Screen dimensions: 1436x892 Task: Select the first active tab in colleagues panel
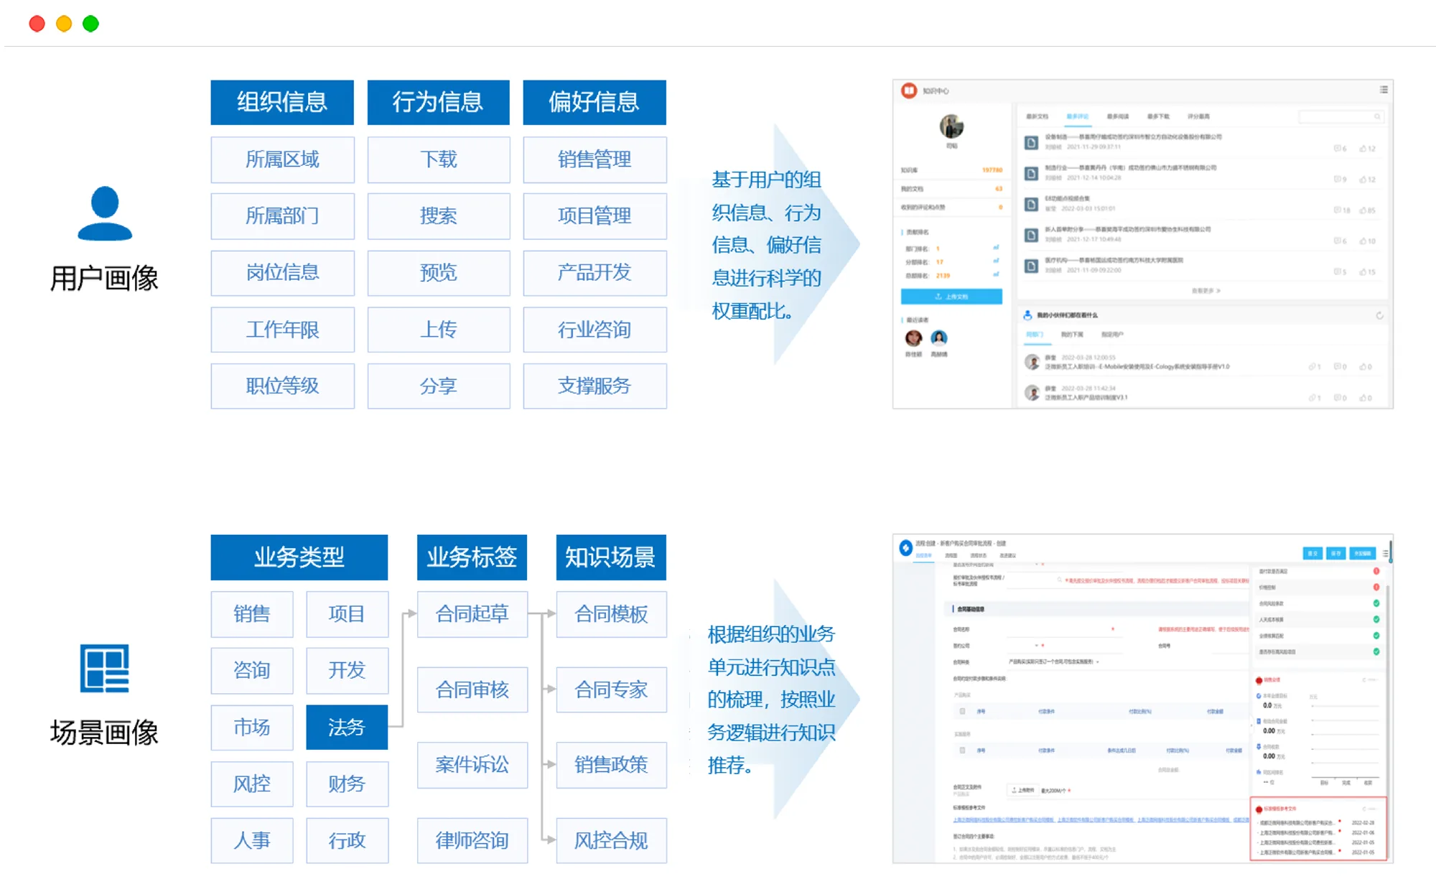click(x=1035, y=335)
